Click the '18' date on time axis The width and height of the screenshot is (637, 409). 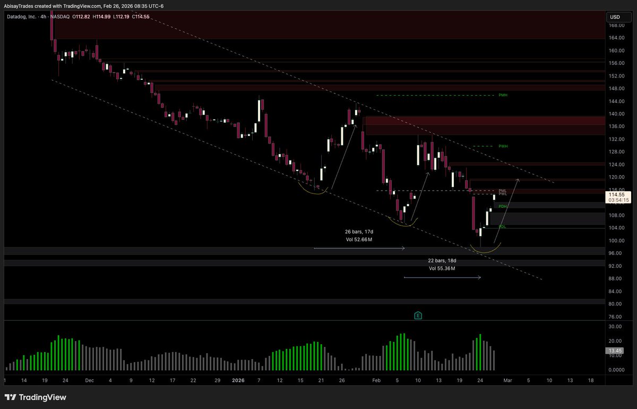point(591,380)
